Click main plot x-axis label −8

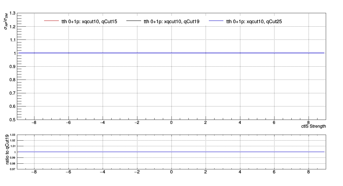coord(34,123)
